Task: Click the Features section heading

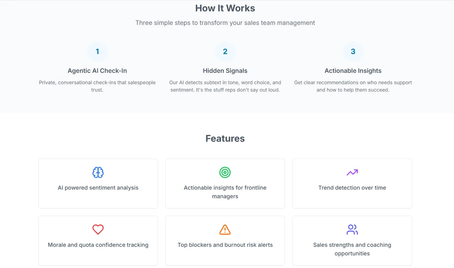Action: pos(225,139)
